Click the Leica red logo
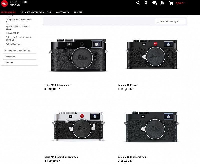This screenshot has height=167, width=200. (x=4, y=3)
